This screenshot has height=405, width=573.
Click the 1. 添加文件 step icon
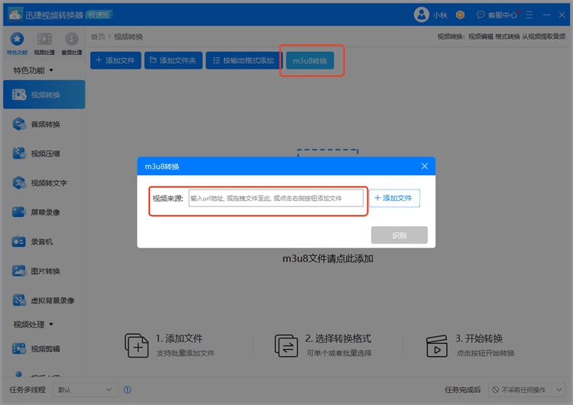pyautogui.click(x=137, y=345)
